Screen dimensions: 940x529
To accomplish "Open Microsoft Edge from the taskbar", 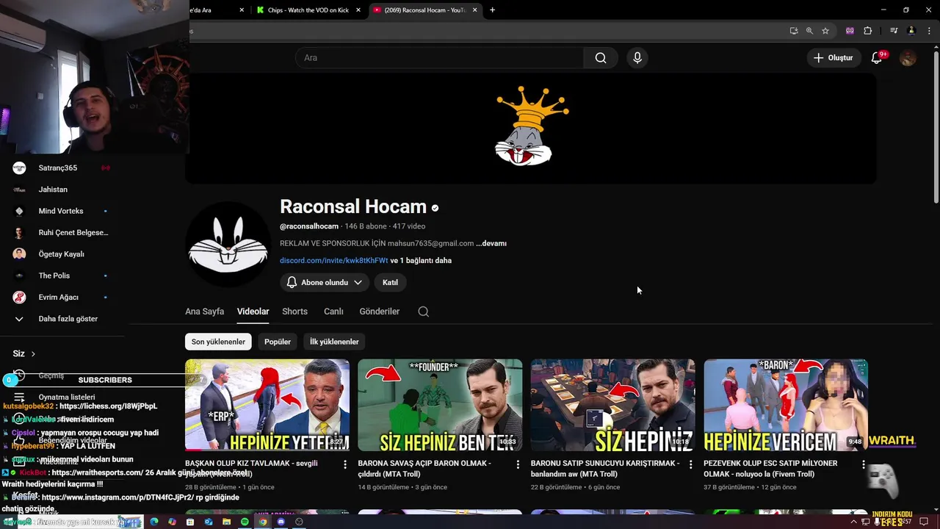I will pos(153,522).
